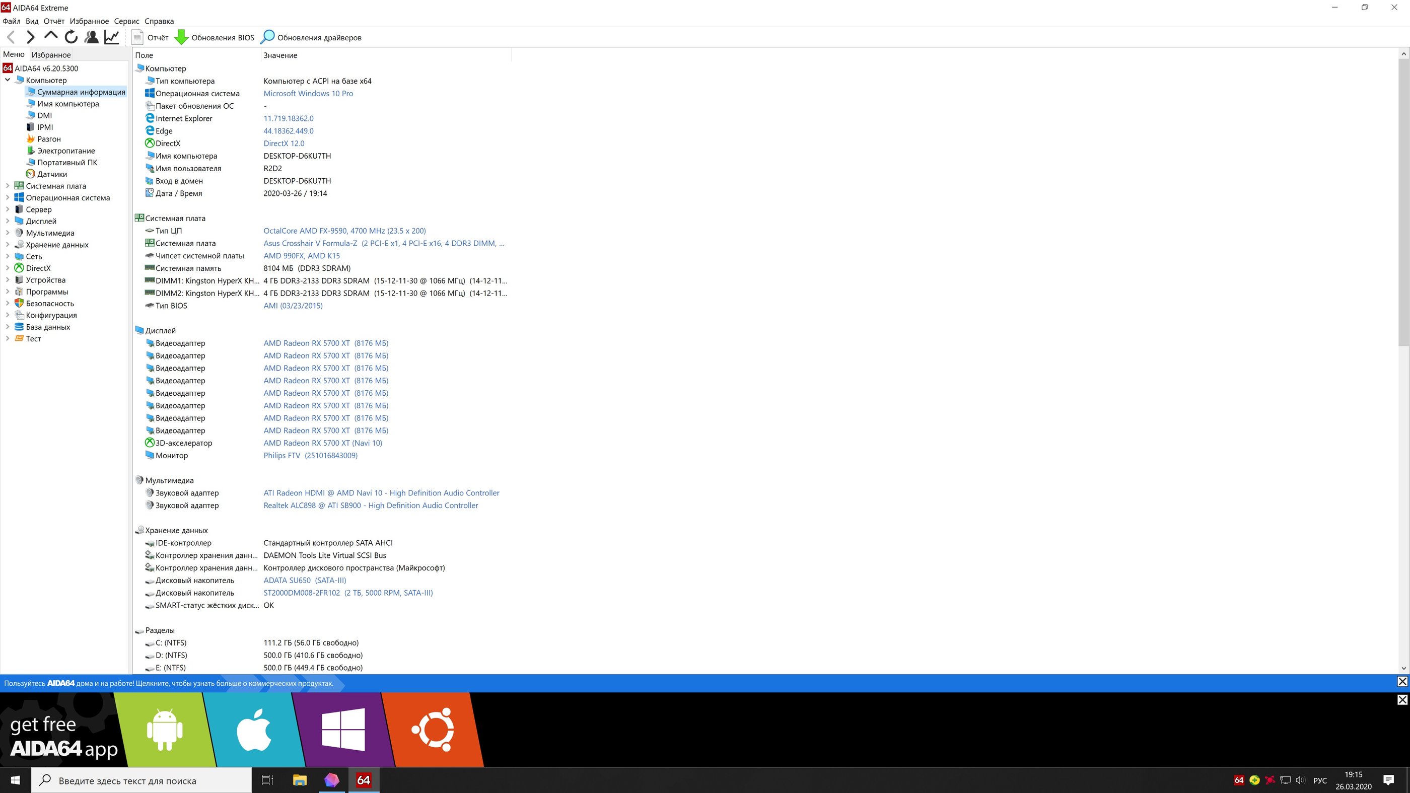1410x793 pixels.
Task: Open the Microsoft Windows 10 Pro link
Action: point(308,94)
